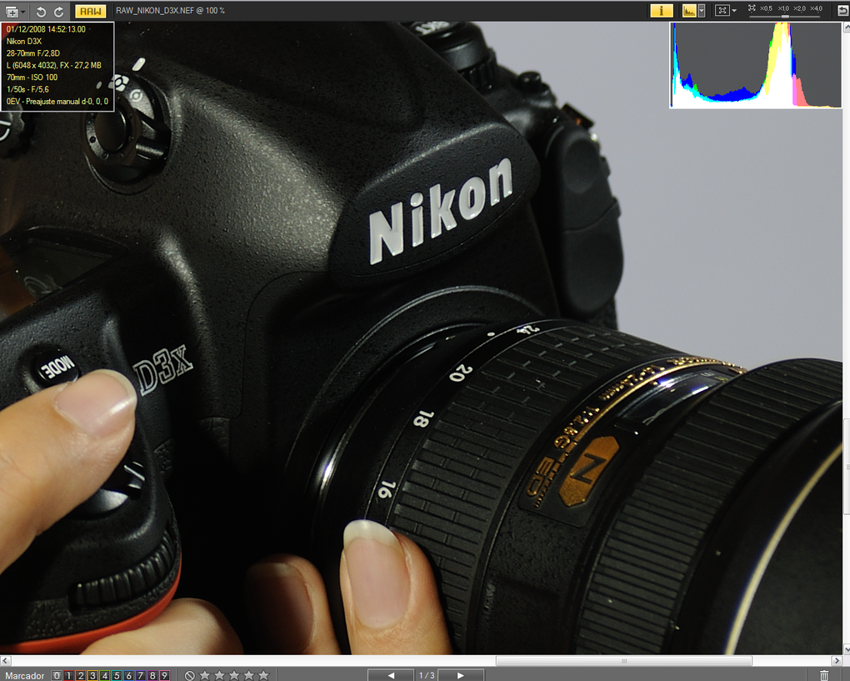
Task: Click the 1/50s - F/5,6 exposure text
Action: [x=27, y=89]
